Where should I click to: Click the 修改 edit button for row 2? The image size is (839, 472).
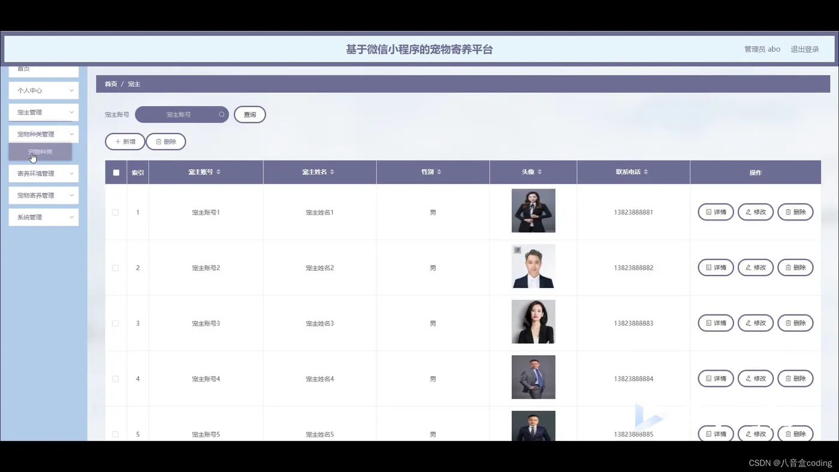pyautogui.click(x=755, y=267)
